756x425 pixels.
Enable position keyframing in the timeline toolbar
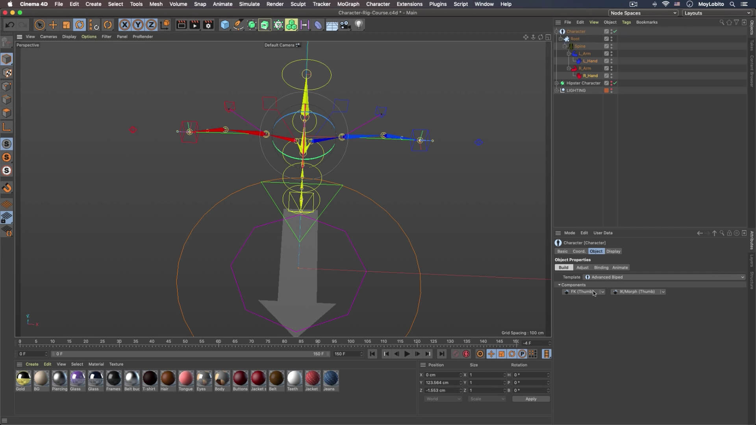[x=491, y=354]
